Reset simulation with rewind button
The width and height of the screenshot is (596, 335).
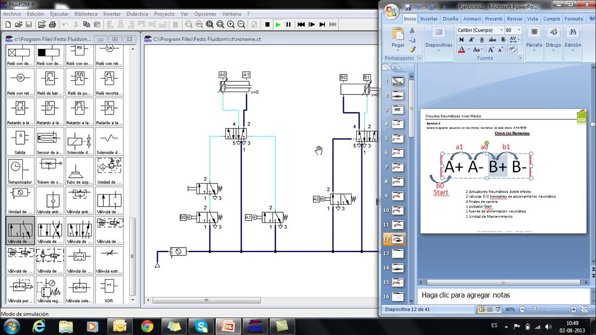(x=301, y=25)
